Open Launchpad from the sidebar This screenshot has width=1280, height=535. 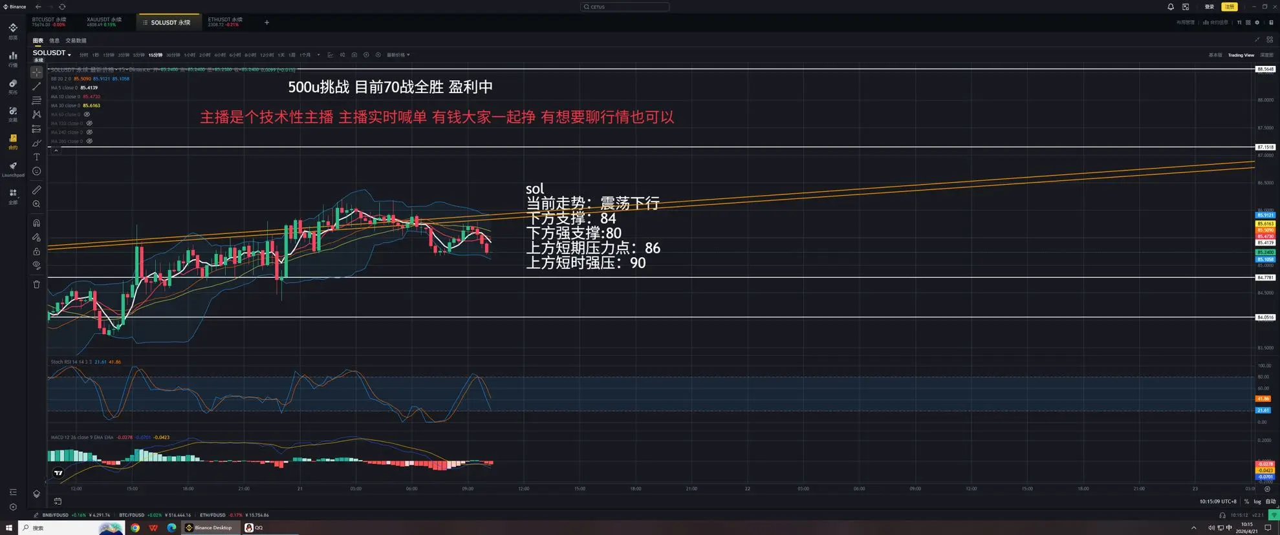pyautogui.click(x=13, y=169)
